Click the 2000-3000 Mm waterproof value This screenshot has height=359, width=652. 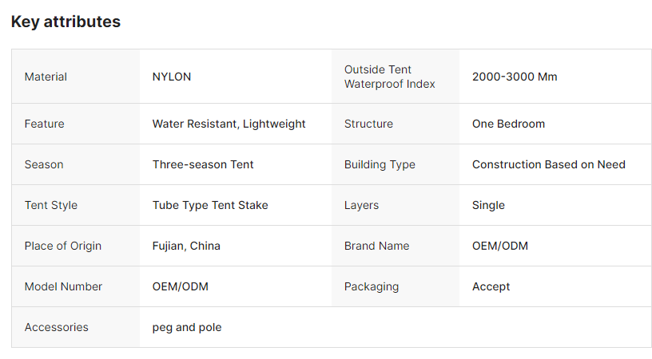tap(515, 77)
